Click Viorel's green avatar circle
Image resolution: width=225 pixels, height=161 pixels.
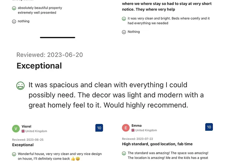click(x=16, y=128)
